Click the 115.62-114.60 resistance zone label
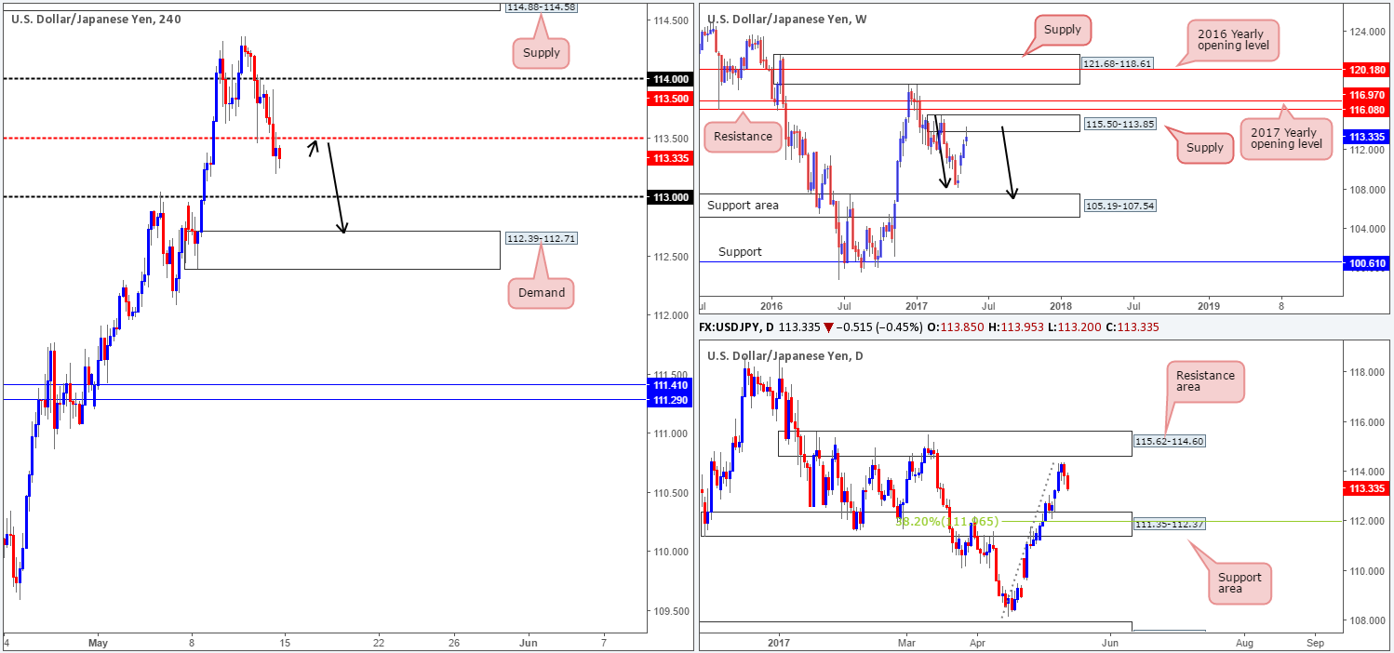This screenshot has height=653, width=1394. [x=1169, y=441]
